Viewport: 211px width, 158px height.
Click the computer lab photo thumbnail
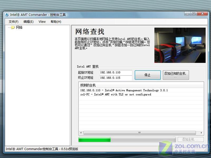click(x=180, y=45)
